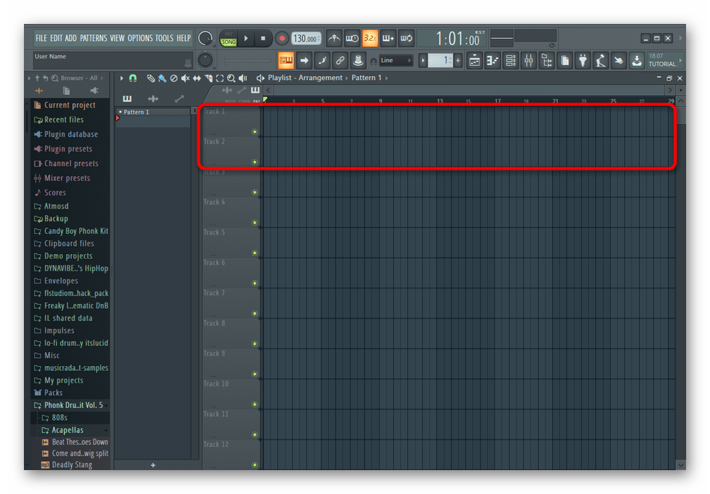Screen dimensions: 710x494
Task: Select the playlist delete tool
Action: pos(174,78)
